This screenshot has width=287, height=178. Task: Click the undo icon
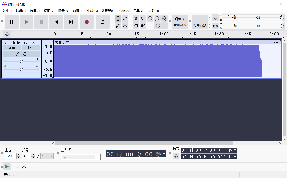tap(158, 25)
